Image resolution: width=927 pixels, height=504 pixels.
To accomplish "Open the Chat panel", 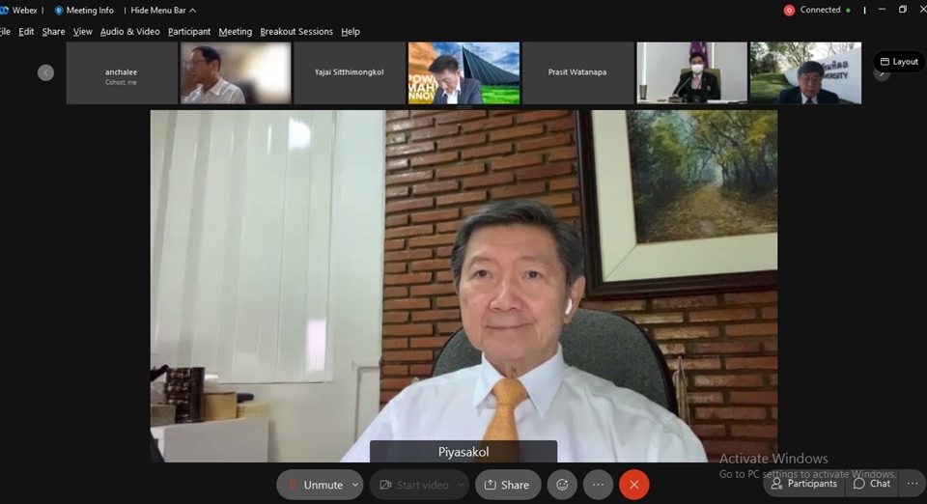I will click(871, 484).
